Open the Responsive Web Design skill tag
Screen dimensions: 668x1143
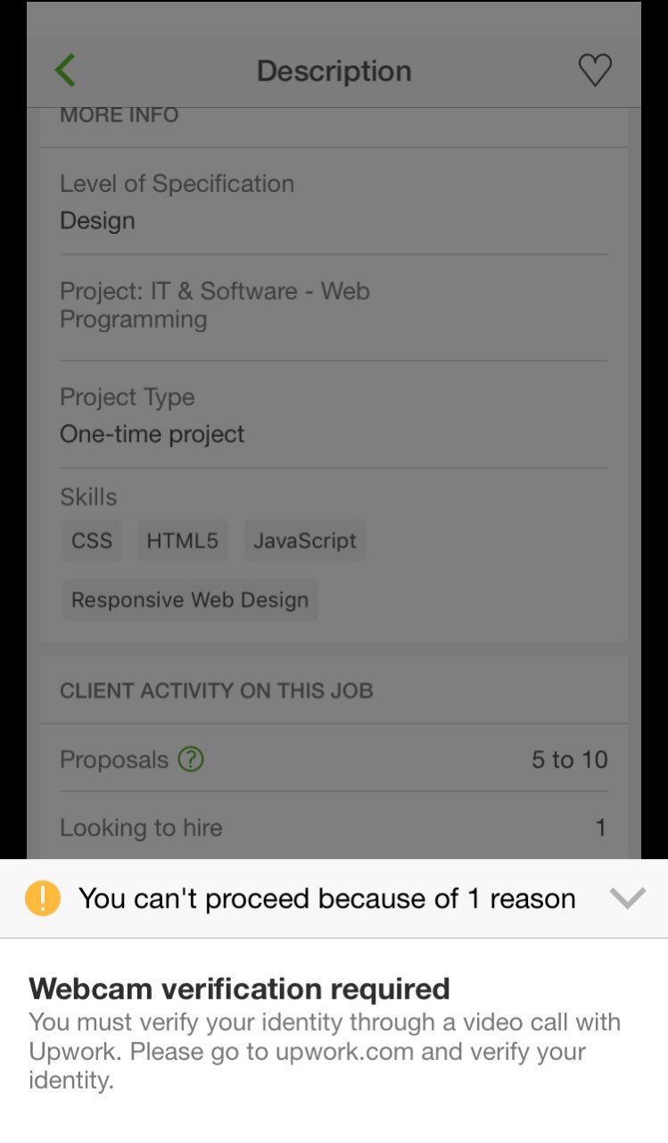[x=189, y=600]
